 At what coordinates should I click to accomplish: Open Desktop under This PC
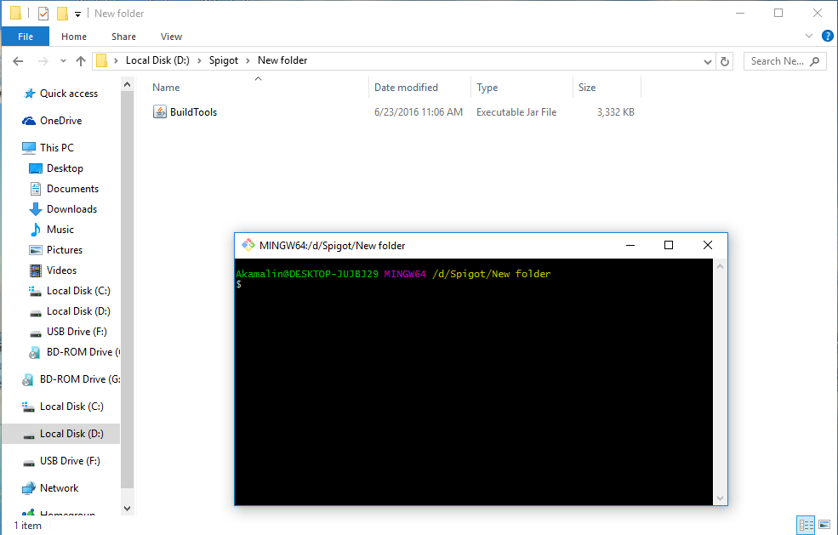65,168
